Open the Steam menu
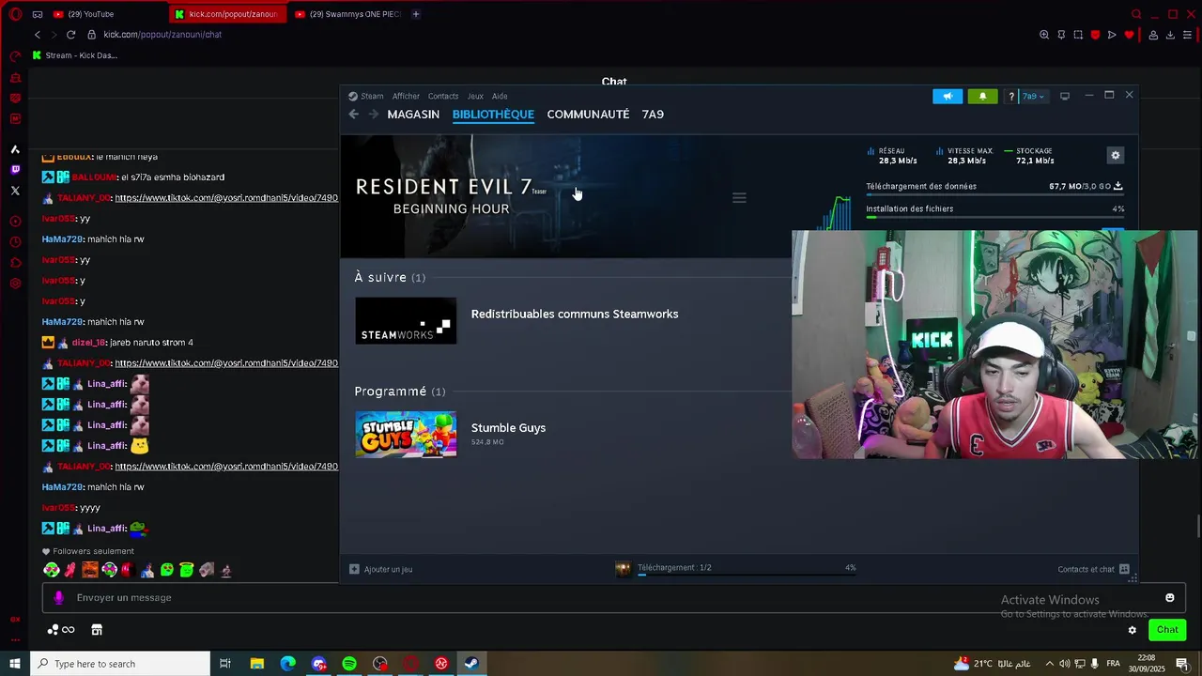Image resolution: width=1202 pixels, height=676 pixels. point(366,96)
